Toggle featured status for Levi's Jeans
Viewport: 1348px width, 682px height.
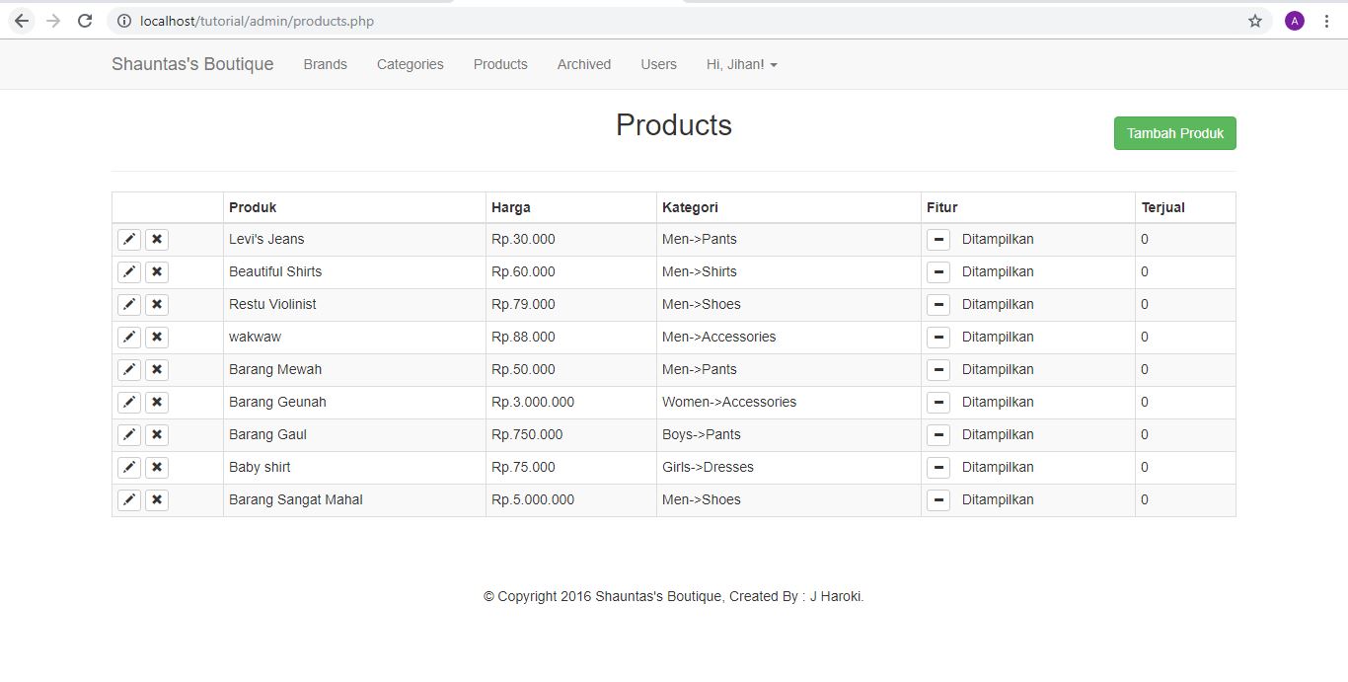coord(938,239)
